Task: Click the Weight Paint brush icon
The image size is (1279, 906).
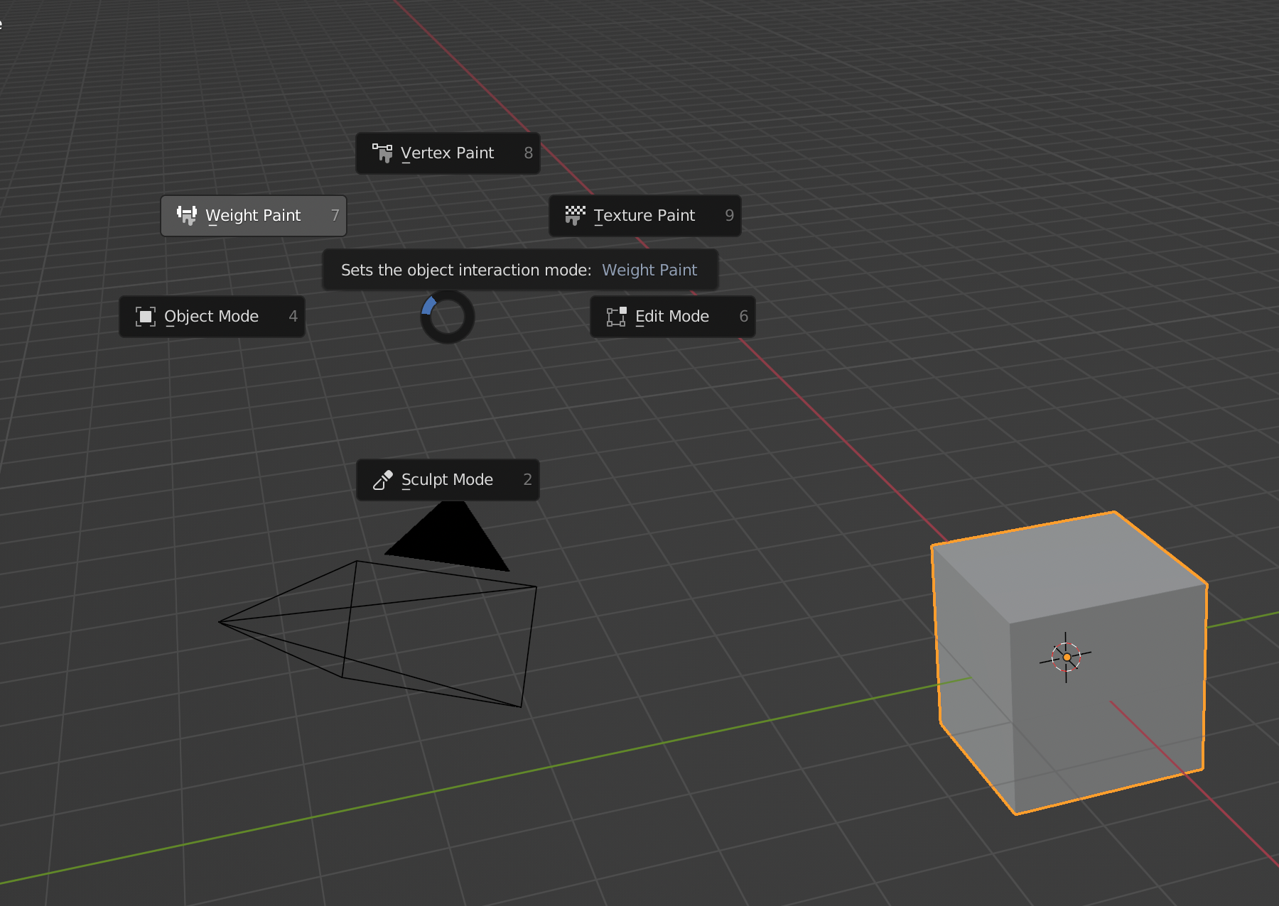Action: click(x=187, y=215)
